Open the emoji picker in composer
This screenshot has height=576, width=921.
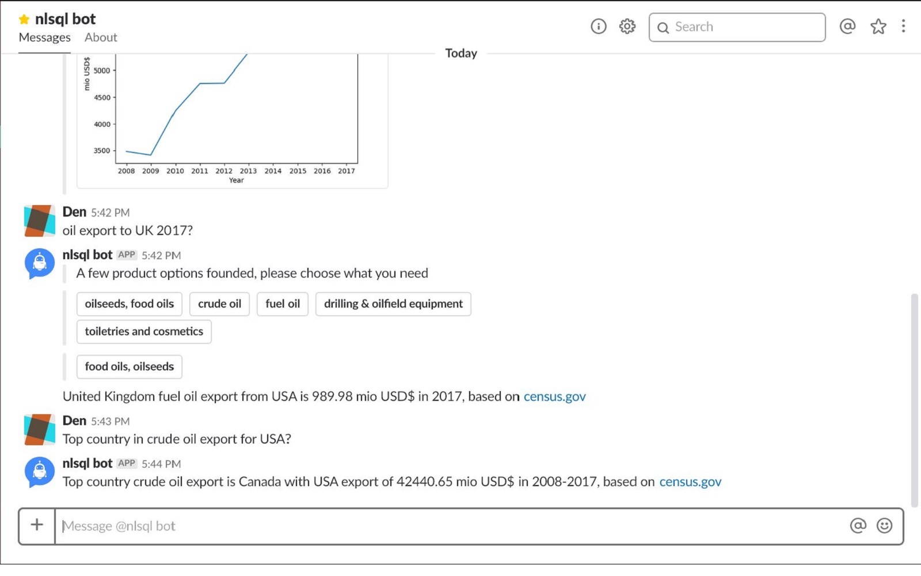[884, 525]
